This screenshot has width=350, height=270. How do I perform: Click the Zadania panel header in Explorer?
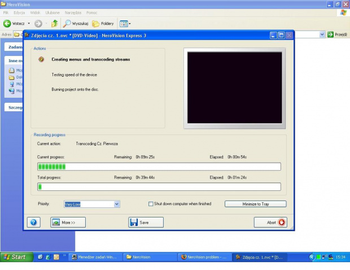click(14, 47)
